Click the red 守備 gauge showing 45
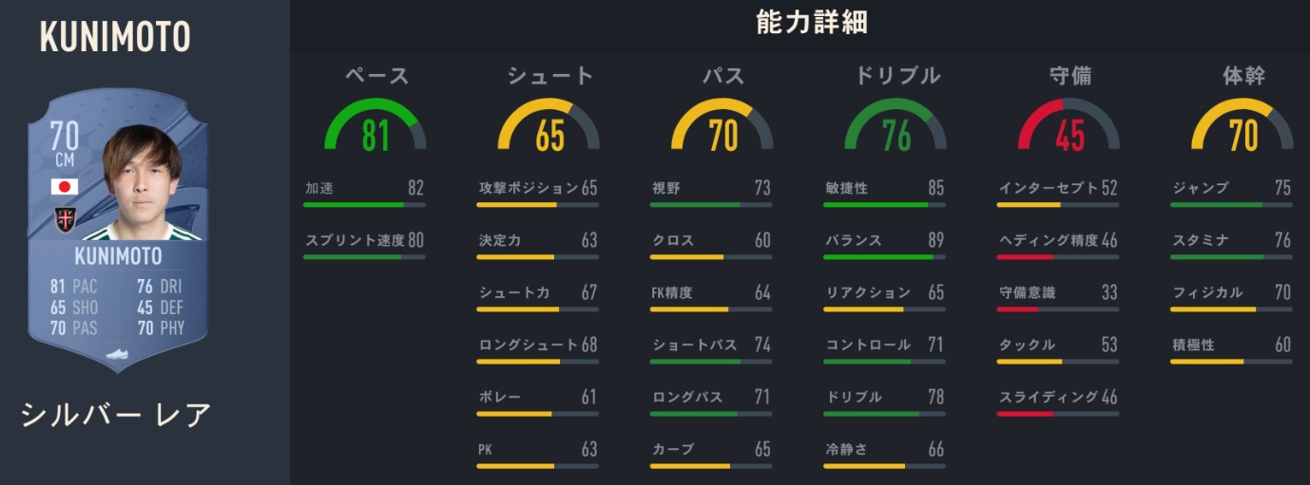 (1069, 128)
